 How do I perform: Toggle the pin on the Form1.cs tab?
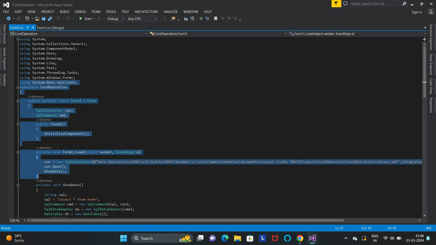pyautogui.click(x=28, y=28)
